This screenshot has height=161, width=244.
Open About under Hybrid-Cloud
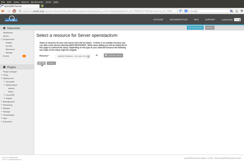tap(11, 92)
